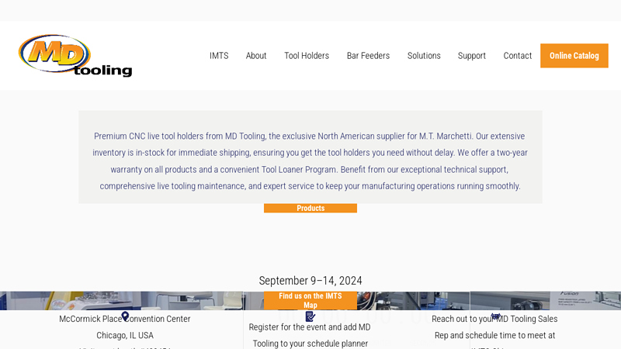Click Rep and schedule time to meet text

point(494,336)
